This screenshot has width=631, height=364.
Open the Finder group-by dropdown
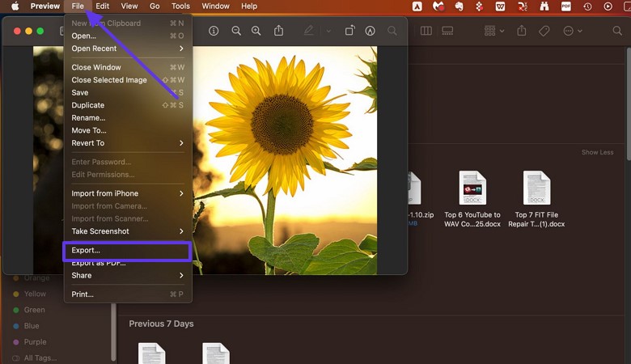click(494, 31)
